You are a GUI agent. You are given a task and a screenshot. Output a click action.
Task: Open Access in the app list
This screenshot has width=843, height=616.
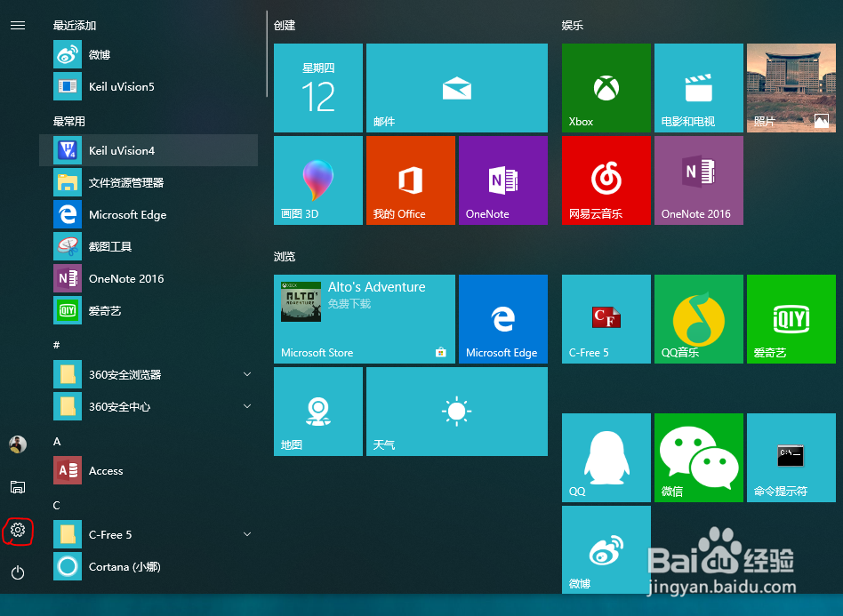tap(149, 471)
